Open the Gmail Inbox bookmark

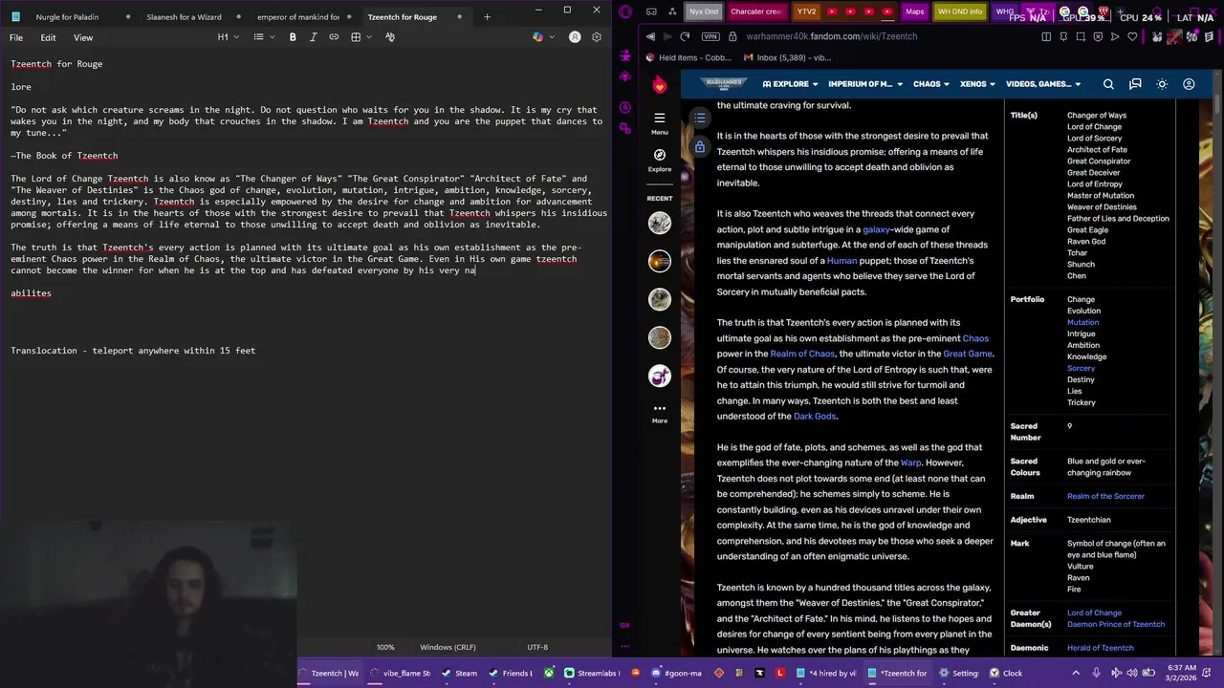pos(788,57)
